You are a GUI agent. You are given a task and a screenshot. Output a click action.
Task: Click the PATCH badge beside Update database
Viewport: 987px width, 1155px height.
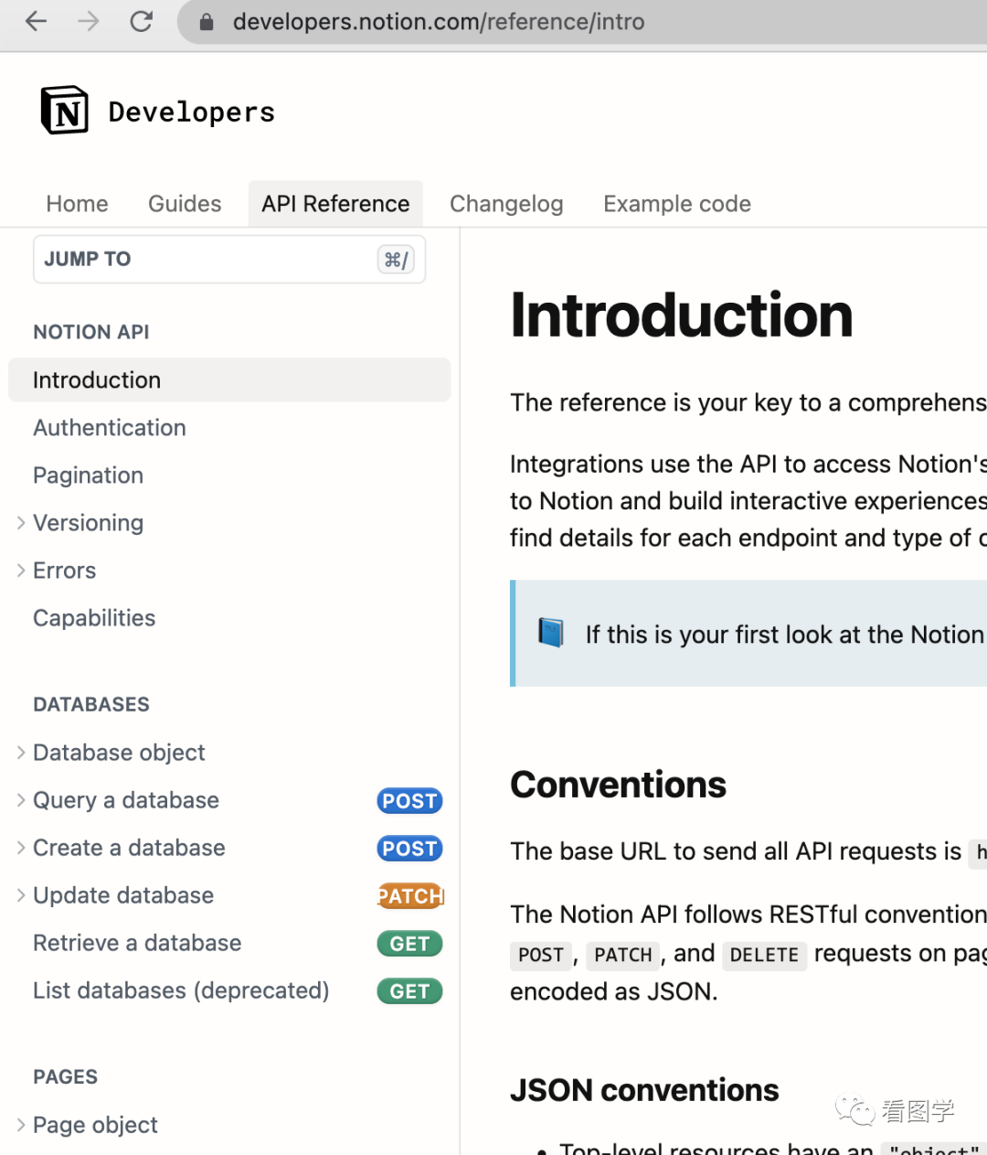click(409, 896)
